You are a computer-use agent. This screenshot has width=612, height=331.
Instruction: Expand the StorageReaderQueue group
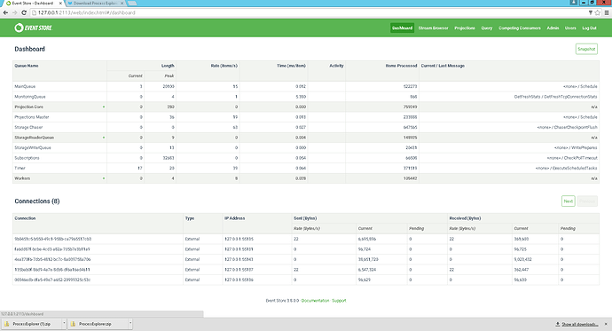coord(104,138)
